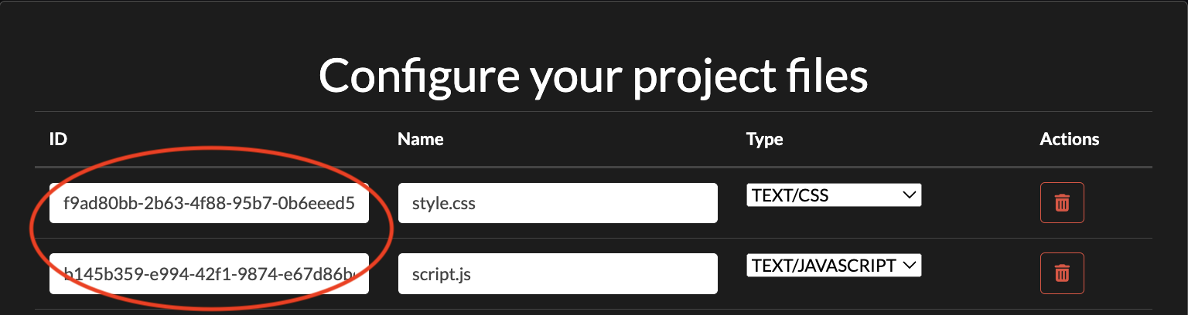The height and width of the screenshot is (315, 1188).
Task: Click the trash icon for script.js
Action: click(x=1062, y=273)
